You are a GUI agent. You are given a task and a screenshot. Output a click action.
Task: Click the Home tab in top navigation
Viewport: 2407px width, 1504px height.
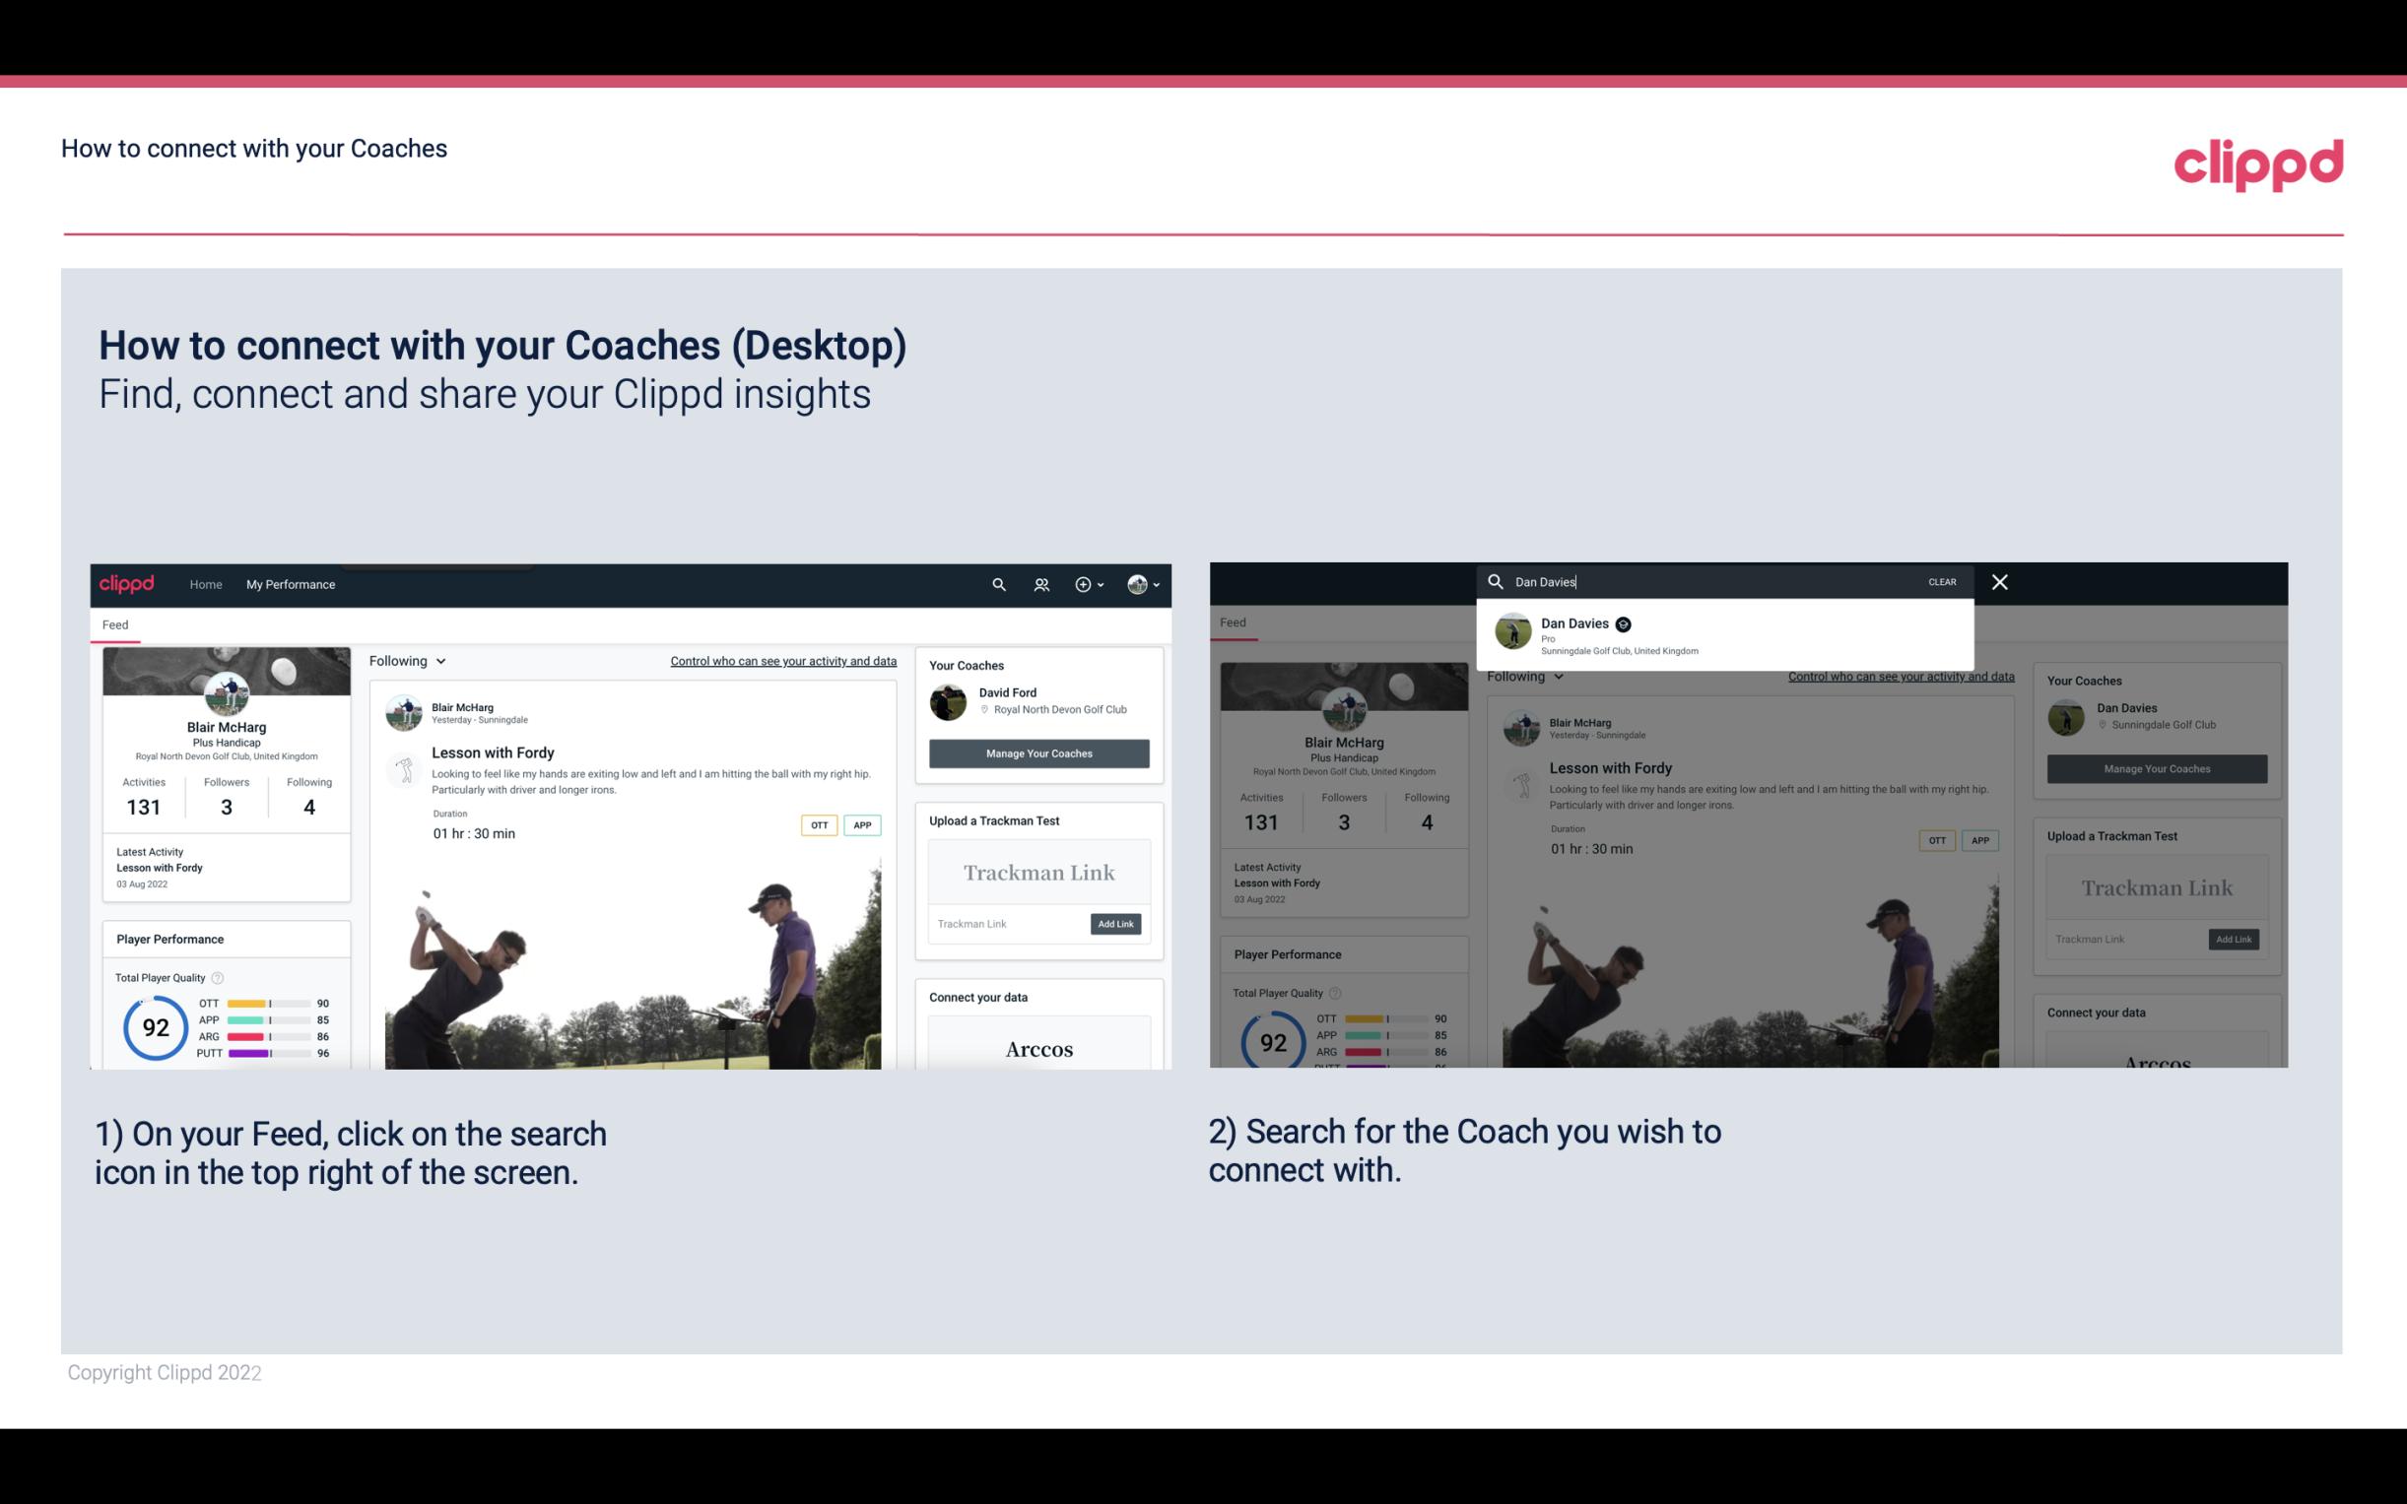[x=206, y=584]
